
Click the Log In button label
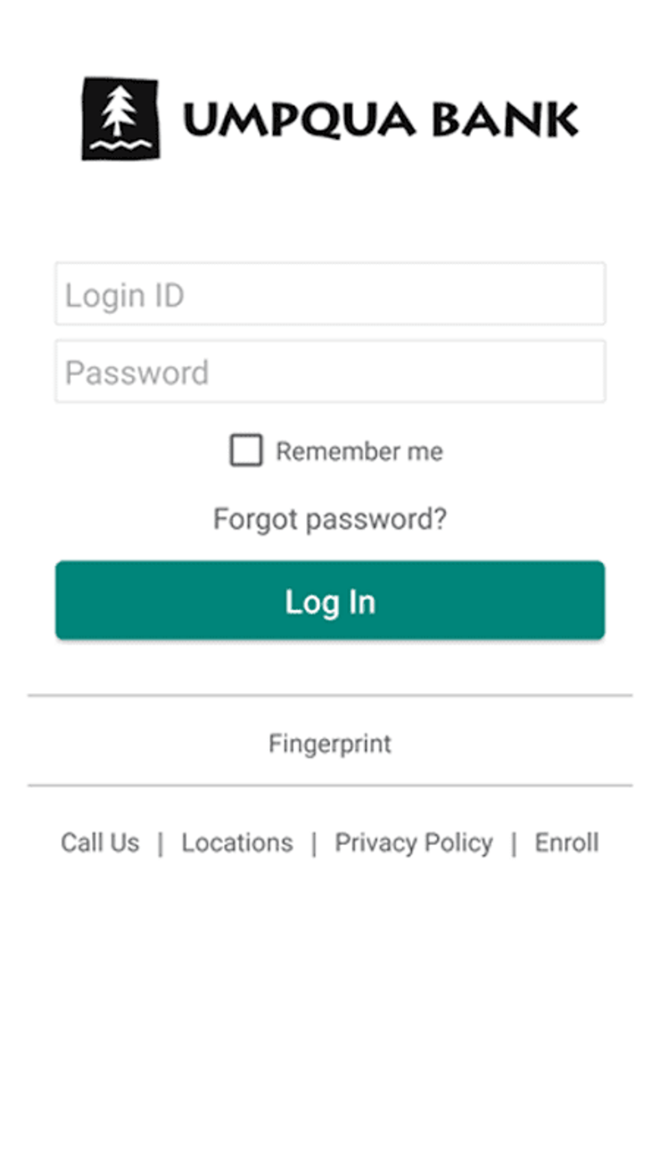click(330, 602)
